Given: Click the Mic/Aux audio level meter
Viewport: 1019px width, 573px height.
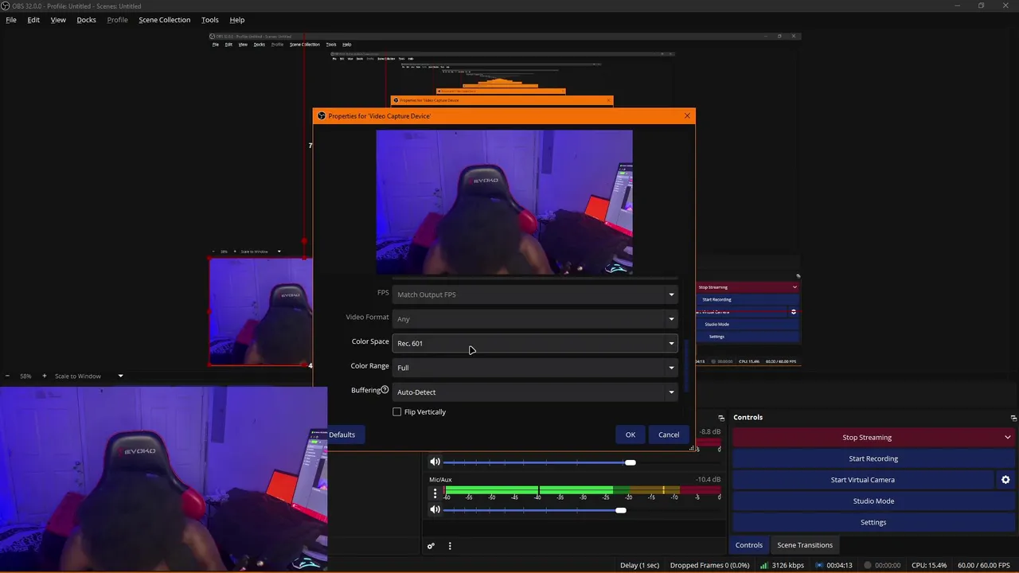Looking at the screenshot, I should point(582,490).
